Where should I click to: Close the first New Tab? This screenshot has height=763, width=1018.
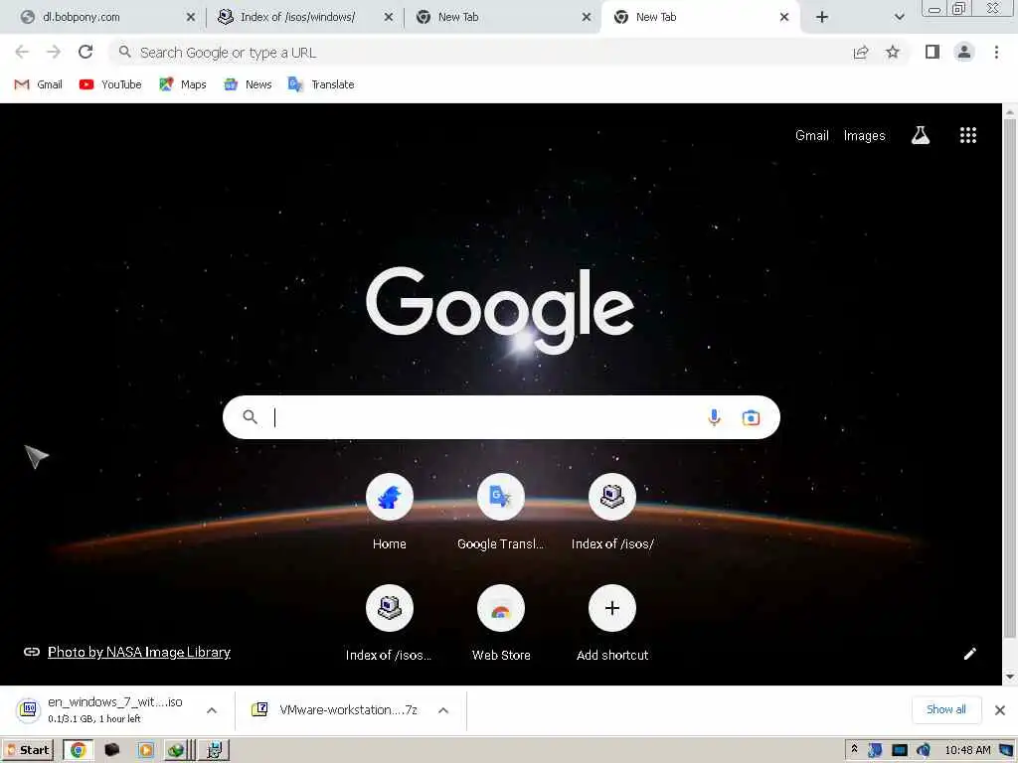587,17
